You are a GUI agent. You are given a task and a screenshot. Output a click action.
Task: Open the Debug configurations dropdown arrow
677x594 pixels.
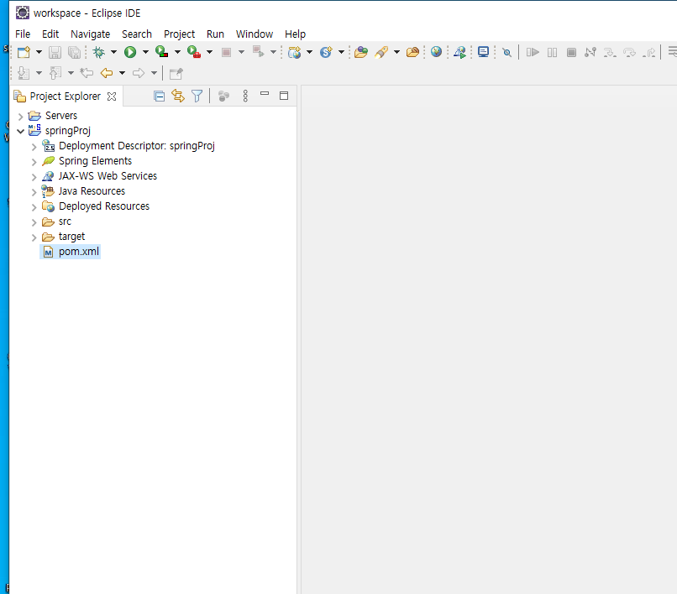[x=113, y=52]
